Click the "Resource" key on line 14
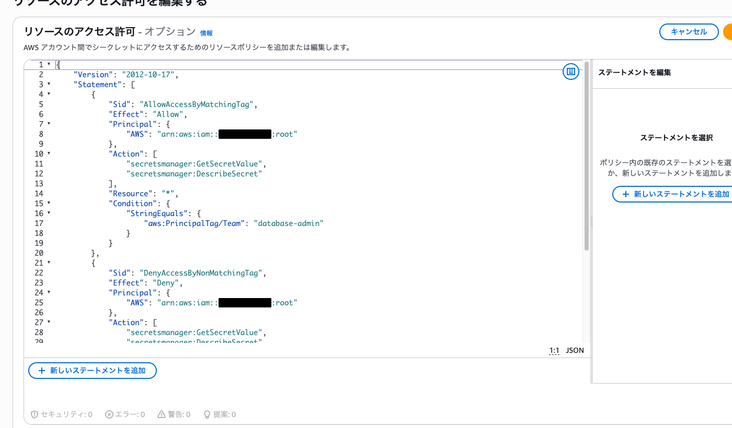Image resolution: width=732 pixels, height=428 pixels. click(x=131, y=194)
